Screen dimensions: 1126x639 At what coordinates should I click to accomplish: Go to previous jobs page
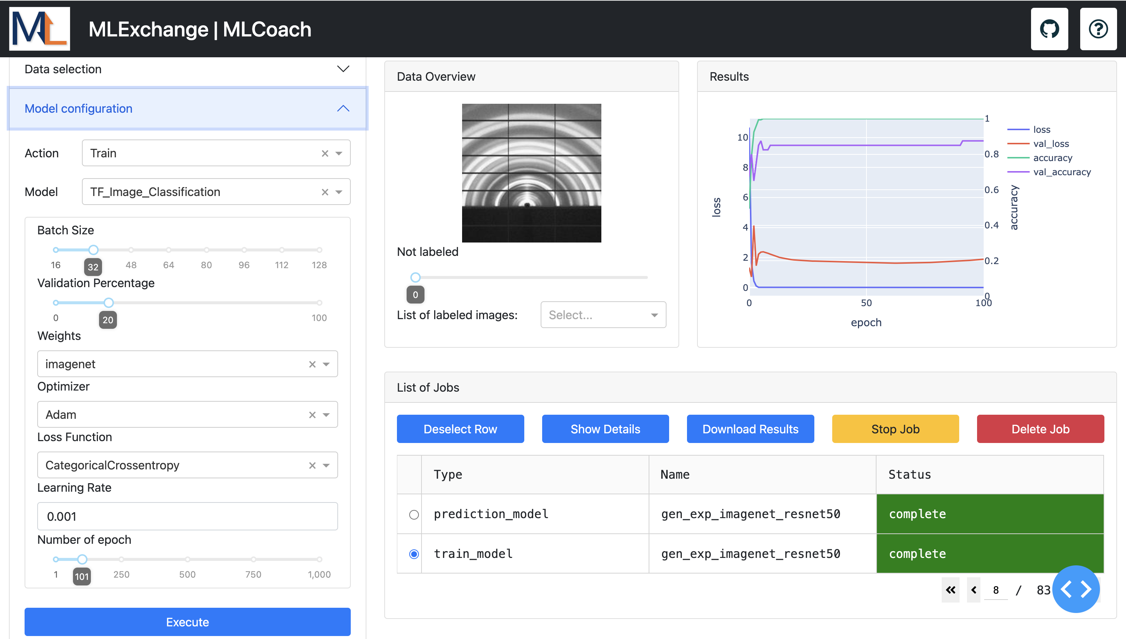click(974, 590)
